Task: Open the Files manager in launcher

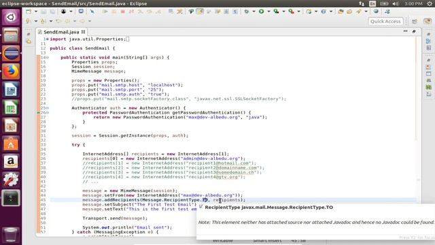Action: 11,35
